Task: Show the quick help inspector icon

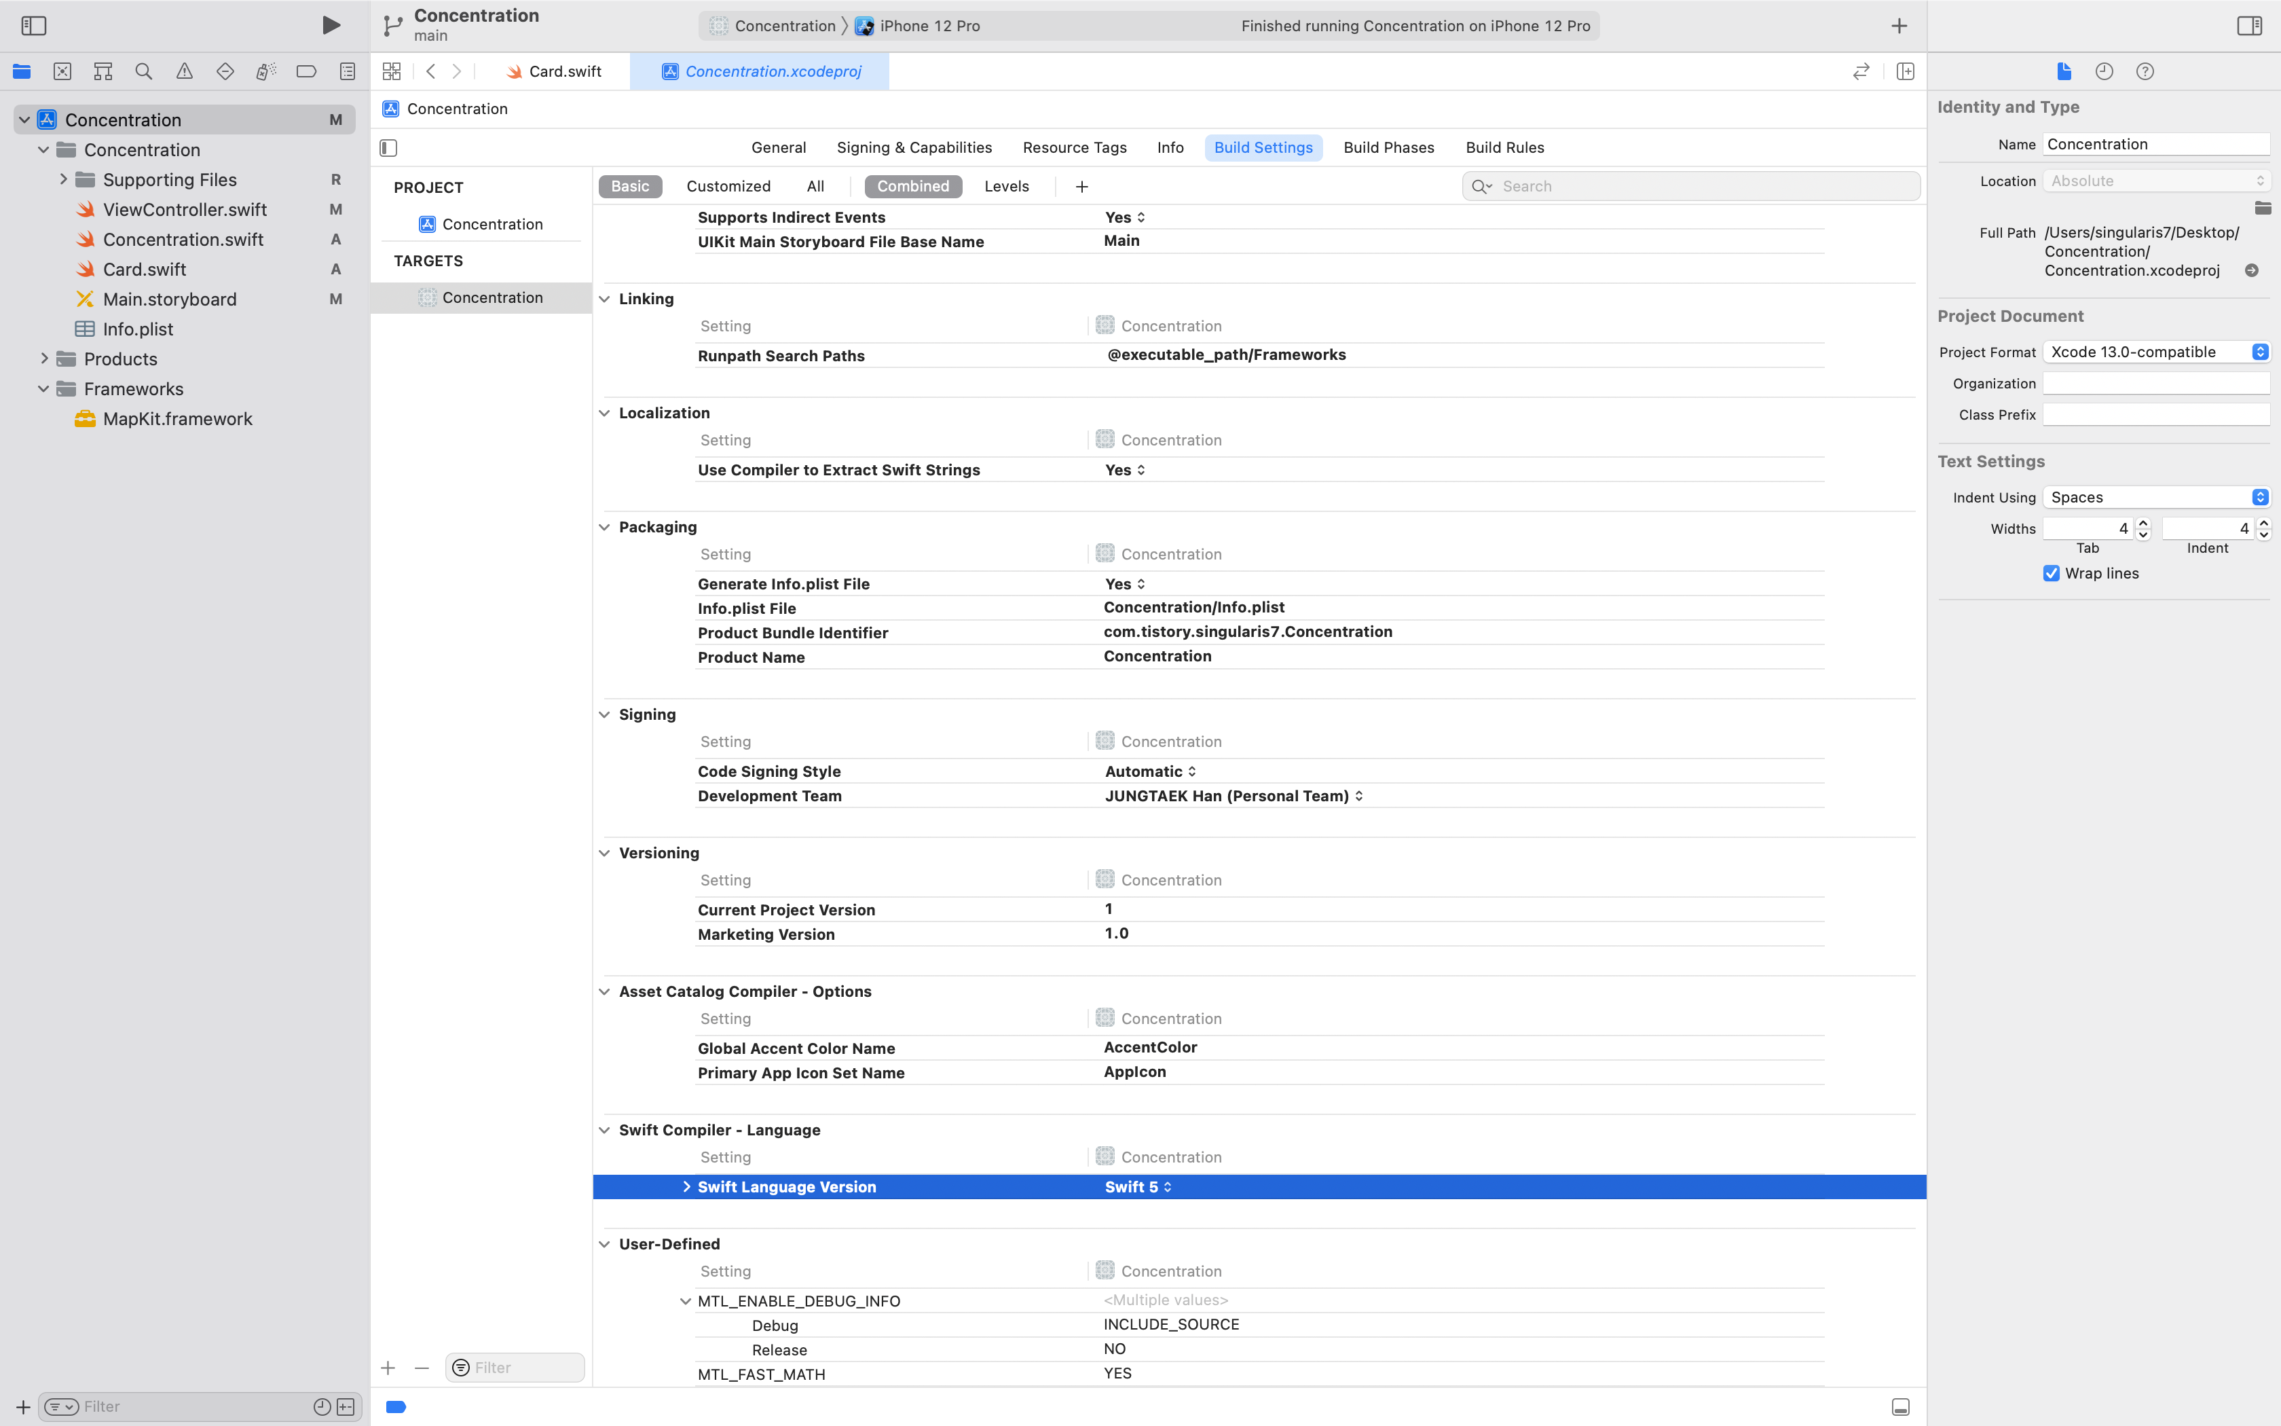Action: [2145, 72]
